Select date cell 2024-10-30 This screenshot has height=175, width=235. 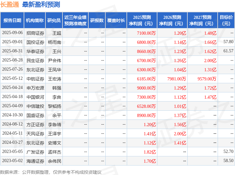coord(12,115)
